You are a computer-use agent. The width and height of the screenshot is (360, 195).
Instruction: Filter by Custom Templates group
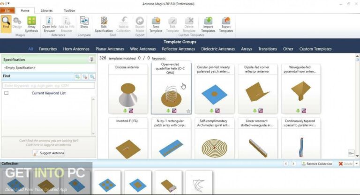pos(315,49)
